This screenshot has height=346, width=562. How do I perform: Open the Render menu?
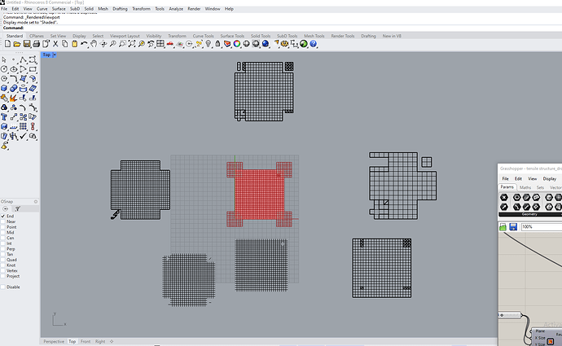194,9
